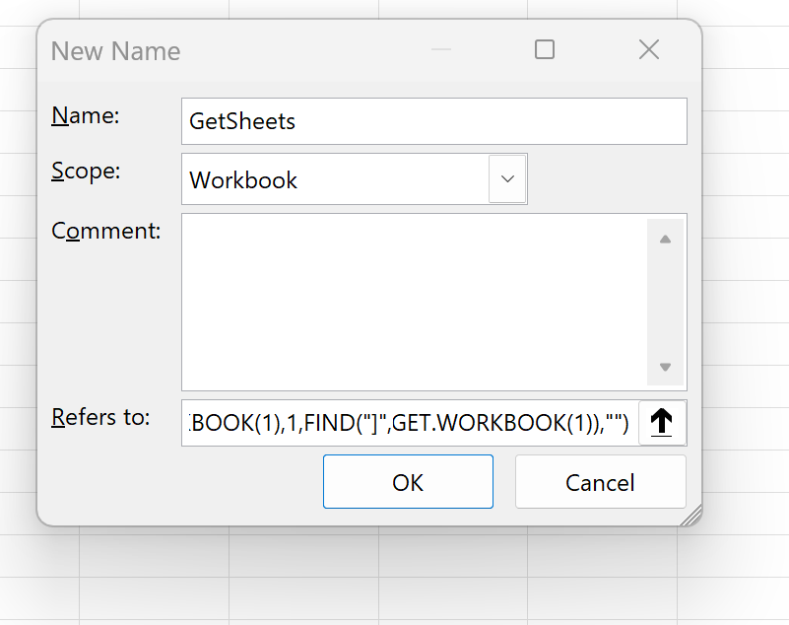Expand the Scope dropdown chevron

tap(507, 179)
